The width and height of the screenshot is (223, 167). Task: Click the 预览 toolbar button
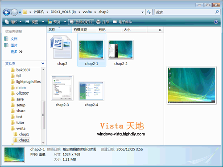[54, 22]
